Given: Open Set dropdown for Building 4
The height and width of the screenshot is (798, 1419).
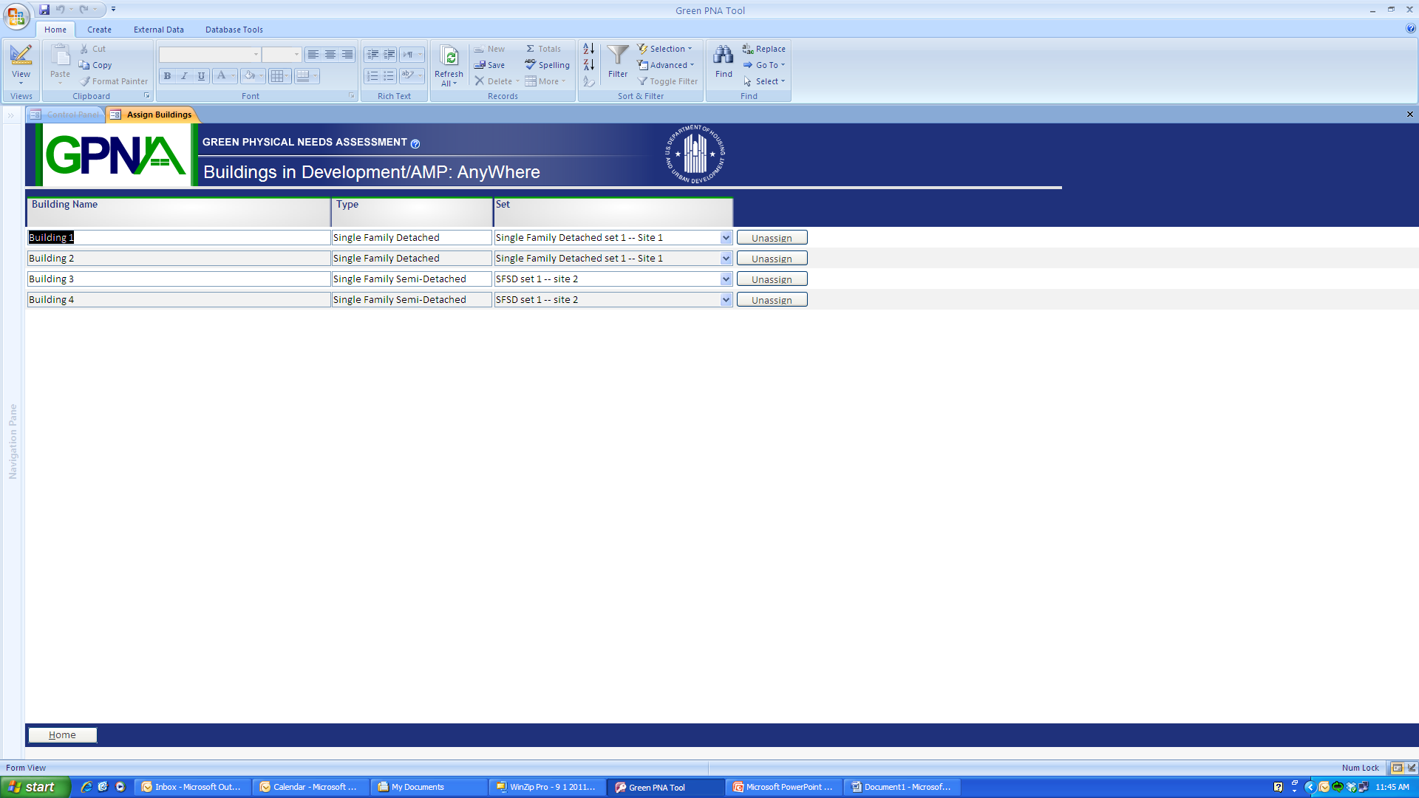Looking at the screenshot, I should 726,300.
